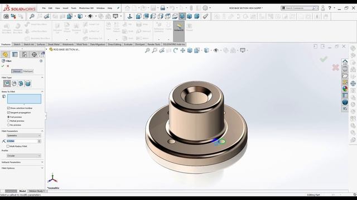The width and height of the screenshot is (357, 200).
Task: Select the No preview radio button
Action: pyautogui.click(x=9, y=125)
